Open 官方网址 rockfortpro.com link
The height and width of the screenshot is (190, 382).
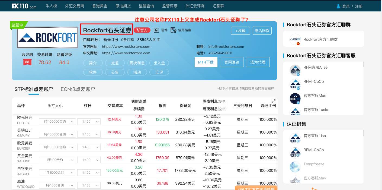point(126,46)
